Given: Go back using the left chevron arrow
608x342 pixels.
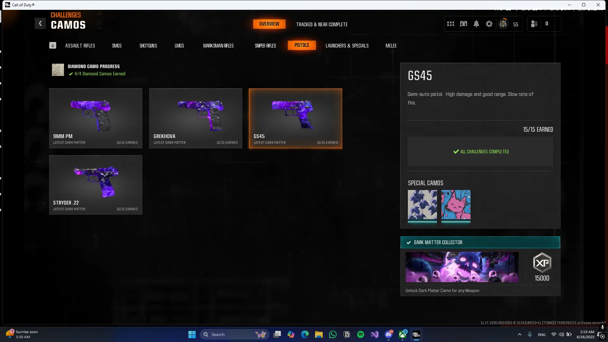Looking at the screenshot, I should pos(40,23).
